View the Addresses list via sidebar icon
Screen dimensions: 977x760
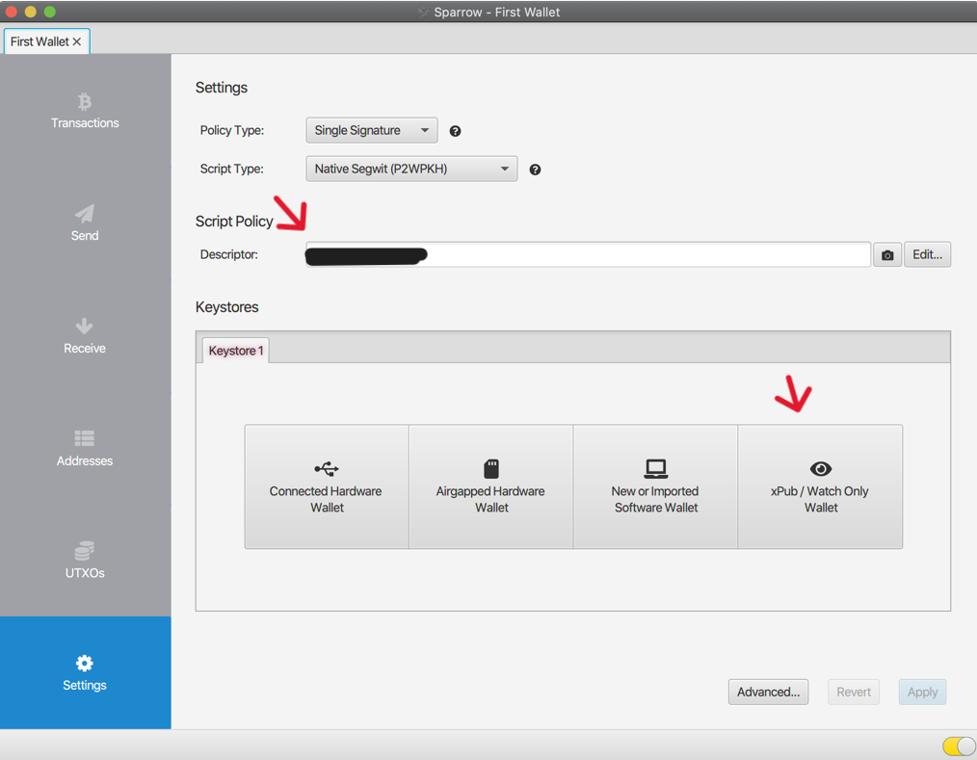click(x=85, y=449)
